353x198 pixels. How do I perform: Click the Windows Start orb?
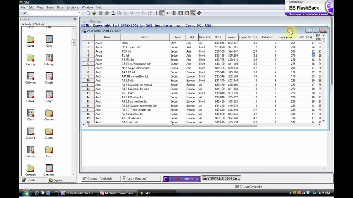click(26, 192)
